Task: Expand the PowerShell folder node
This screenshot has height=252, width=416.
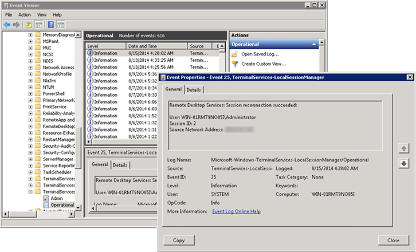Action: point(30,93)
